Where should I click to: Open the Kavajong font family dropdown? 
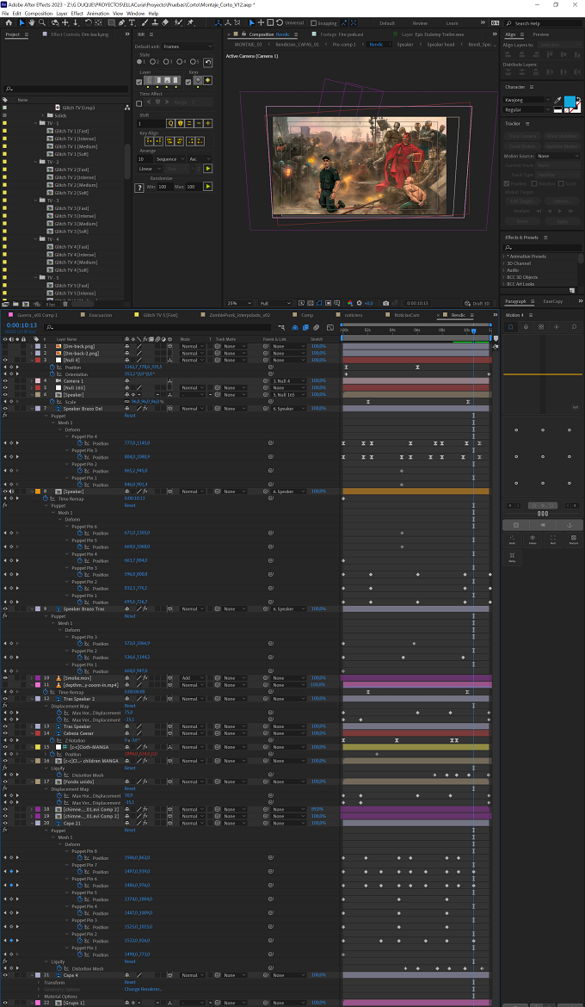pos(528,100)
